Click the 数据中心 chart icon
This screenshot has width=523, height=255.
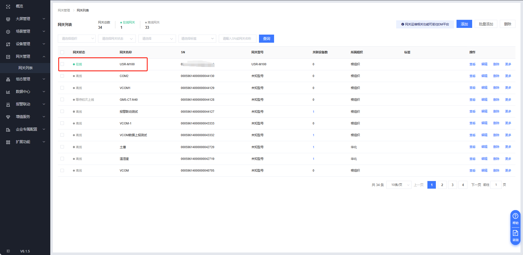pos(8,92)
